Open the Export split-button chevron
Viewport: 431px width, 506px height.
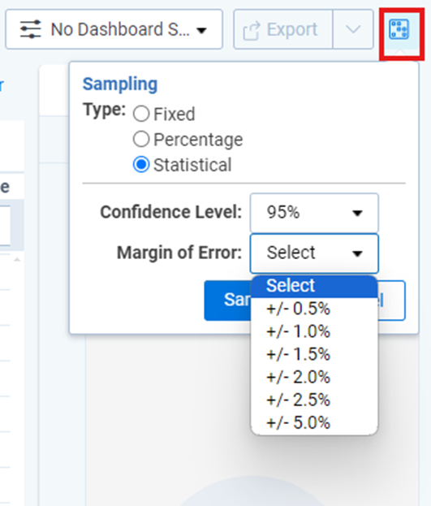click(353, 29)
